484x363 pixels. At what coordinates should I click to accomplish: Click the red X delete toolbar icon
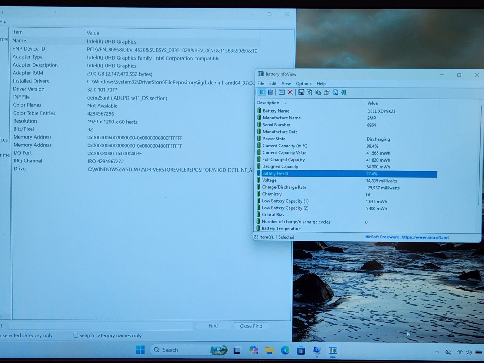tap(290, 92)
